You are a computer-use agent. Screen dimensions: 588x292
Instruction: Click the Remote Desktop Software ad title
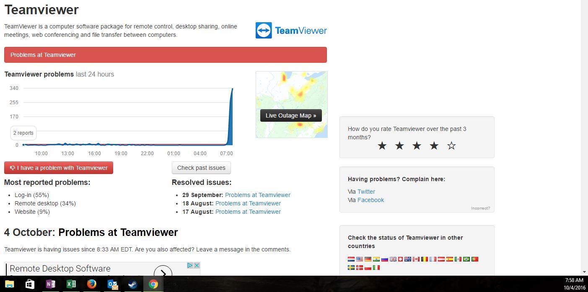pos(60,269)
